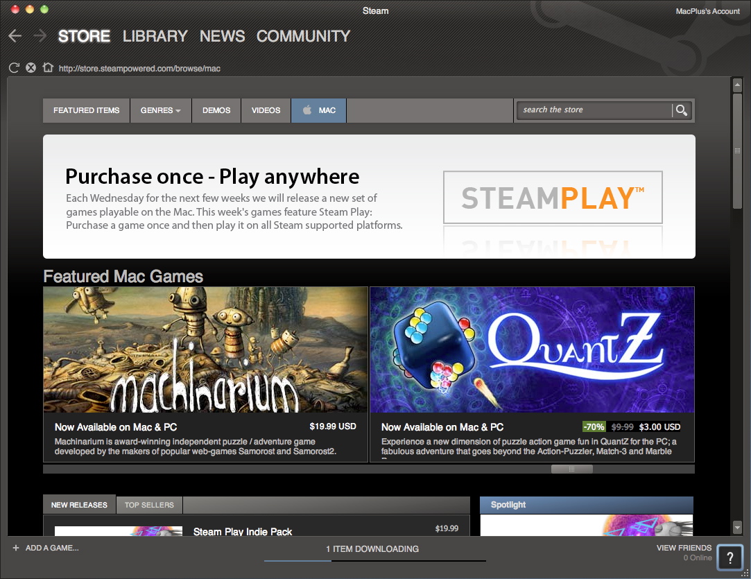Open the help question mark button
Viewport: 751px width, 579px height.
pyautogui.click(x=730, y=558)
